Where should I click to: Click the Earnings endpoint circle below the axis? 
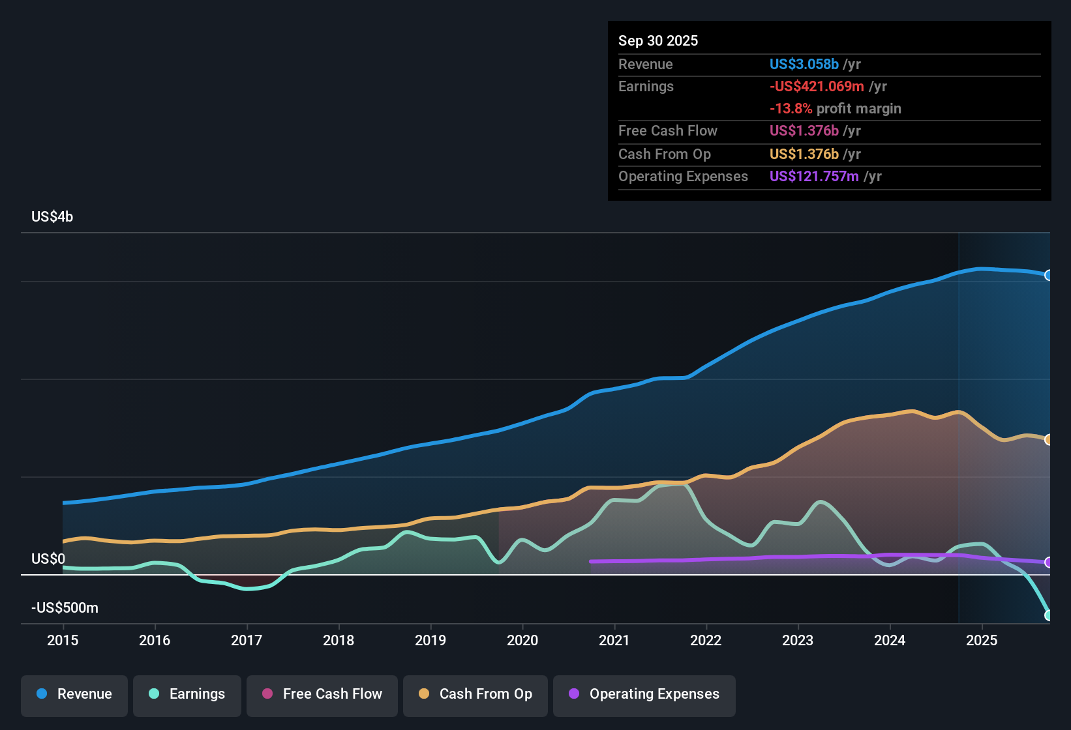pyautogui.click(x=1049, y=615)
